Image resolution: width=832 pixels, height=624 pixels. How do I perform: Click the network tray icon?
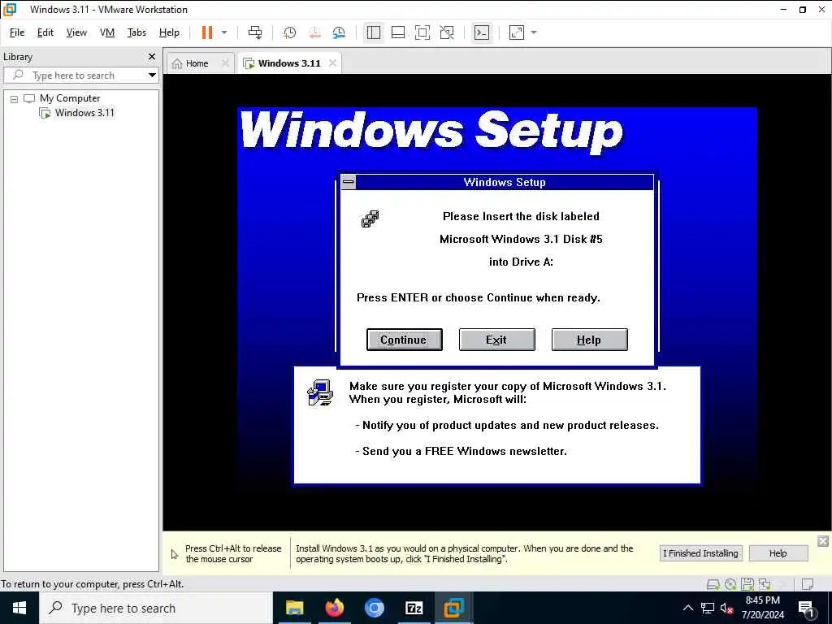[x=708, y=608]
